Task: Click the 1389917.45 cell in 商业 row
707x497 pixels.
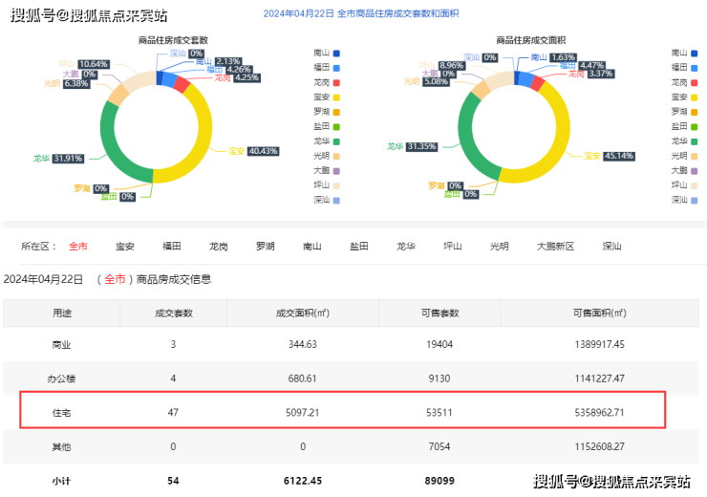Action: tap(600, 345)
